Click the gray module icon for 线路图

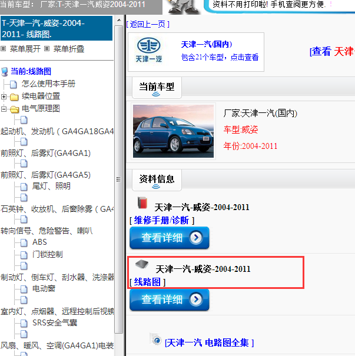pos(142,264)
